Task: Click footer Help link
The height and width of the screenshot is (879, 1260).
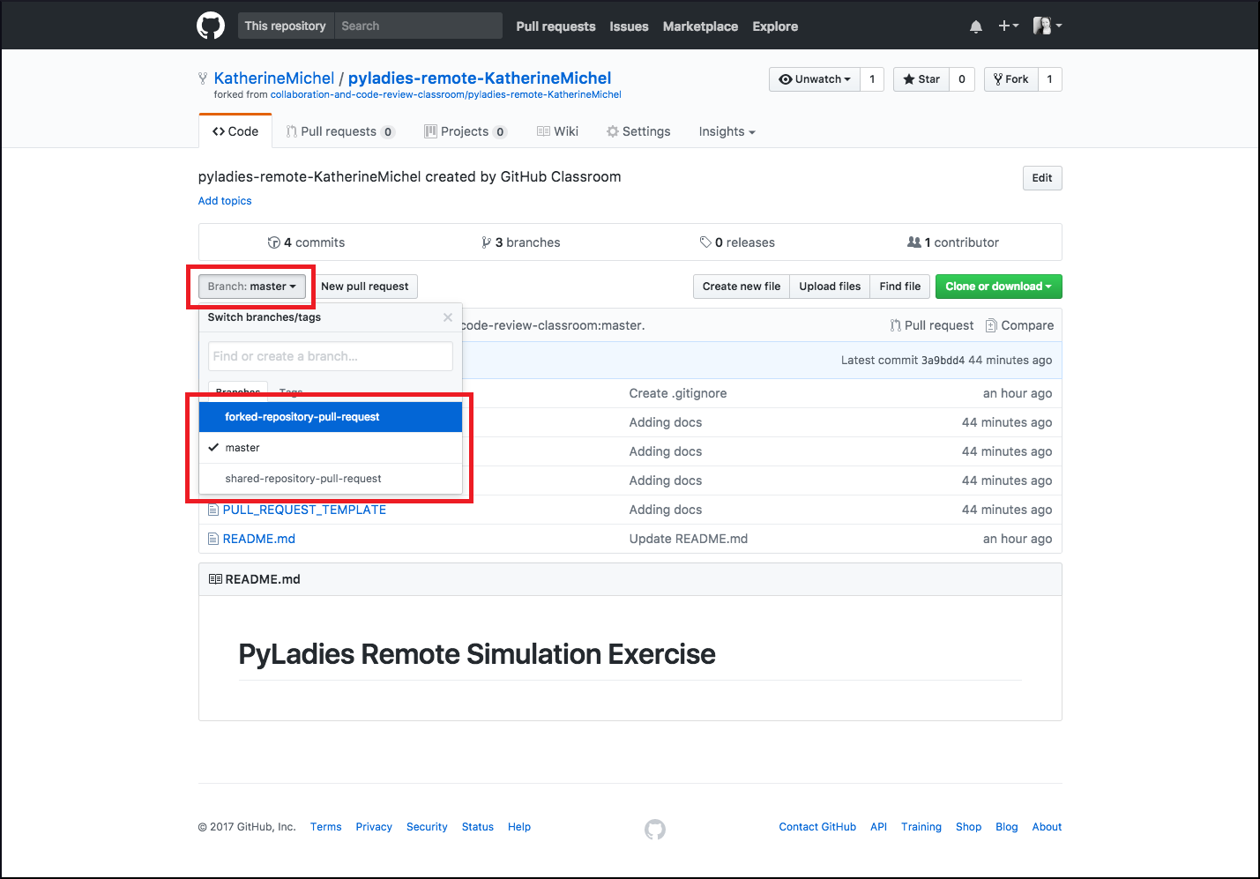Action: (519, 827)
